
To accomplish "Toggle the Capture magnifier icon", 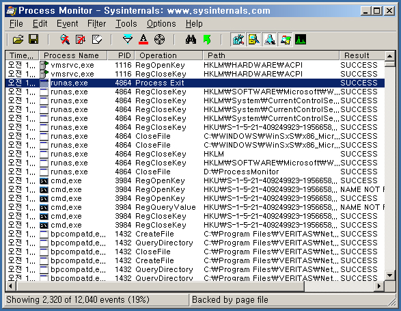I will point(65,40).
